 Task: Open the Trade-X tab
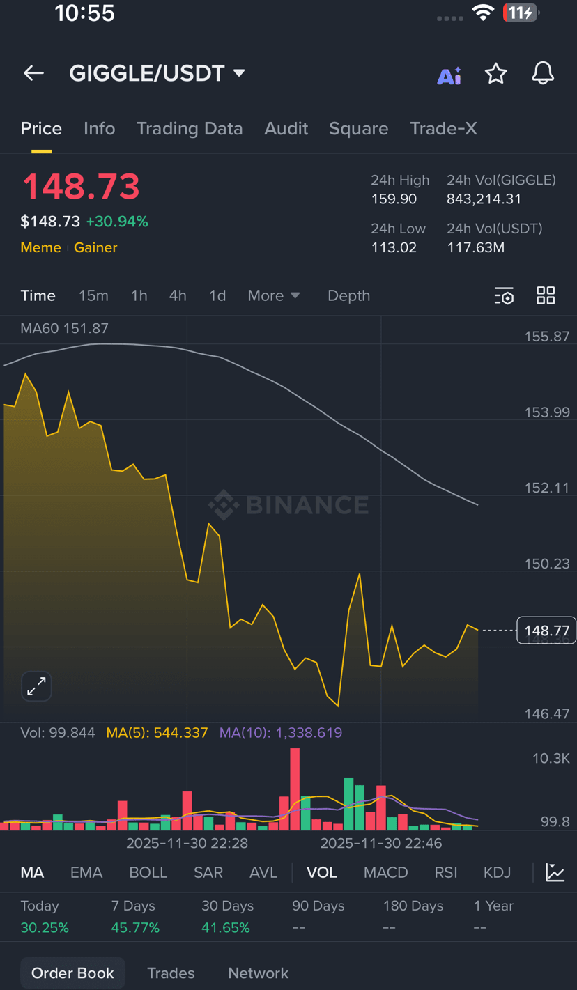point(444,129)
